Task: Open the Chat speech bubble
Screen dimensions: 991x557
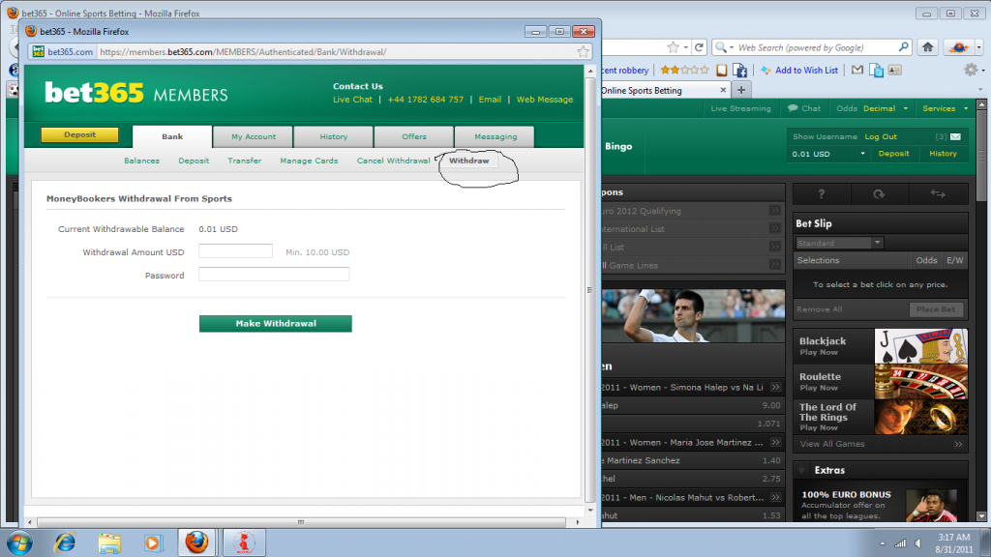Action: (x=793, y=108)
